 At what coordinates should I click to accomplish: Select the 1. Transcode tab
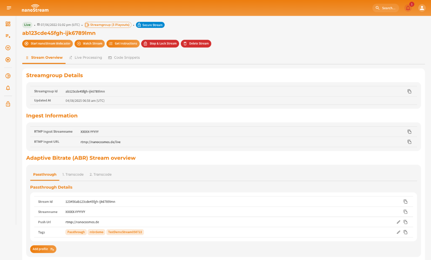pos(73,175)
